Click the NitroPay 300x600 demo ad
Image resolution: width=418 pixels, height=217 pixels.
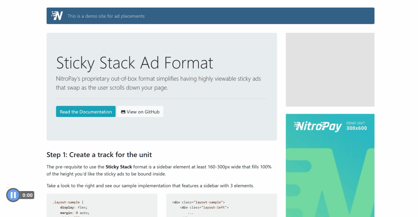tap(330, 165)
